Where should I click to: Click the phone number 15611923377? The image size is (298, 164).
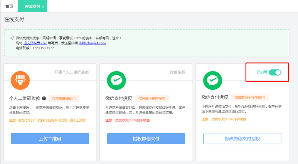click(x=43, y=48)
